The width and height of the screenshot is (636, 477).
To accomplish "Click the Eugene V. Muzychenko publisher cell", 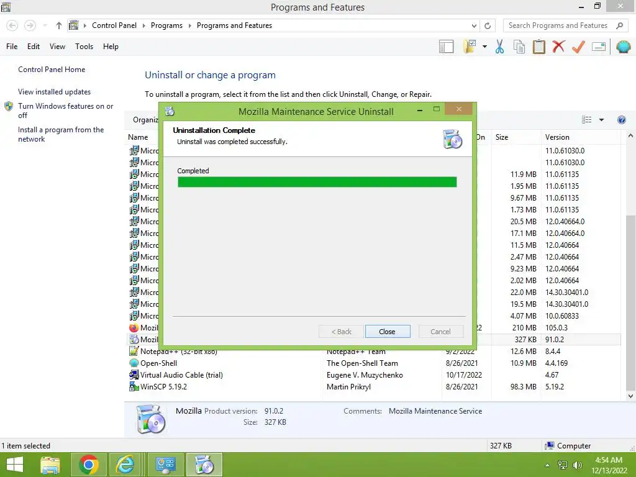I will pyautogui.click(x=365, y=375).
